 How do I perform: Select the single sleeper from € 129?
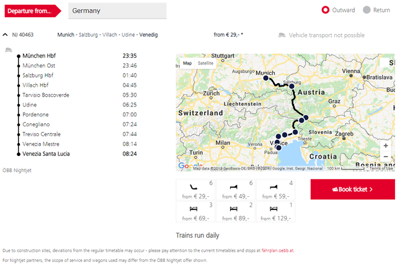[275, 212]
